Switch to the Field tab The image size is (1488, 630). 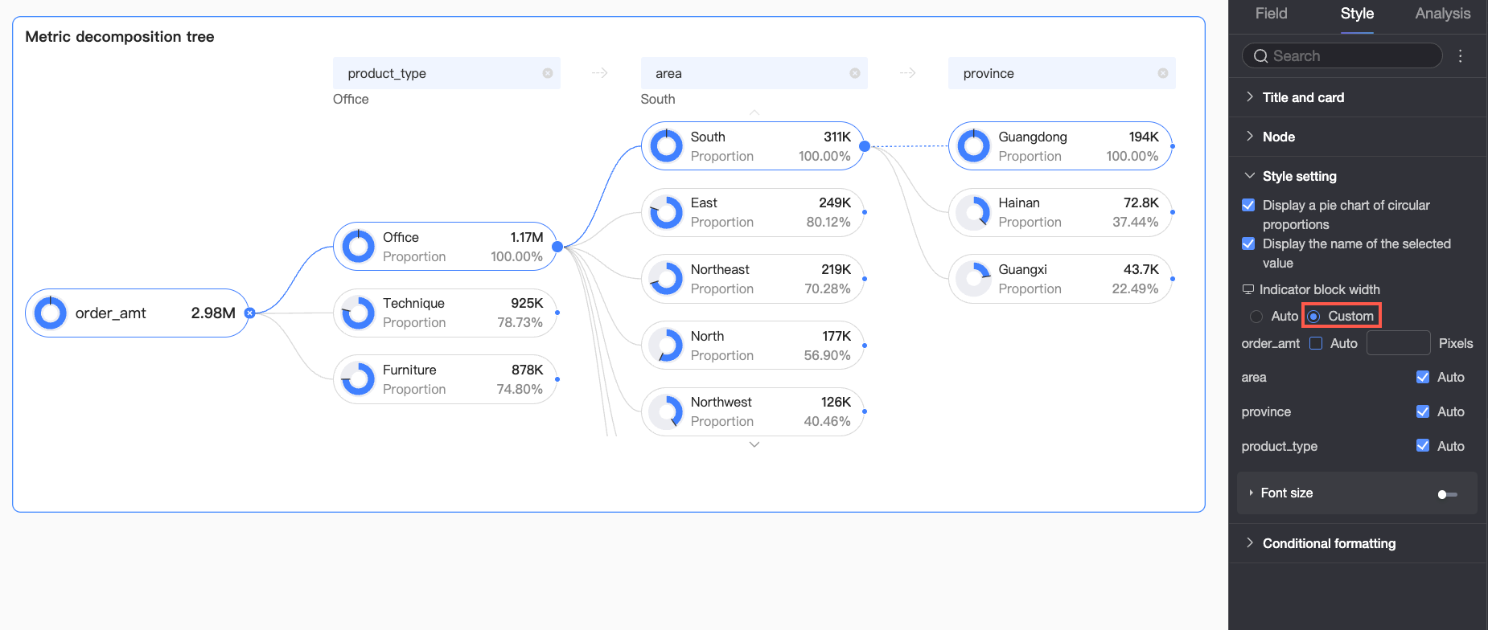click(1271, 14)
